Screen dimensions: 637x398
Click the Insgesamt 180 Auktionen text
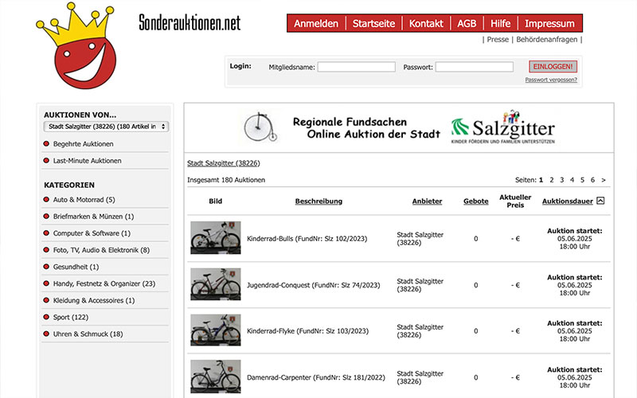pyautogui.click(x=226, y=180)
